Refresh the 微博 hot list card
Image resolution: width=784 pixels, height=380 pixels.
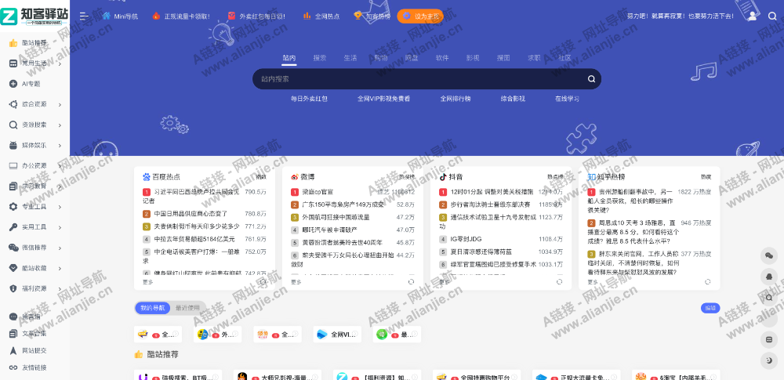[411, 281]
